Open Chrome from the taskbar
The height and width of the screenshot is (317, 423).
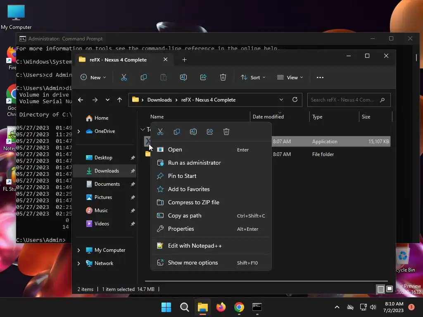point(239,307)
